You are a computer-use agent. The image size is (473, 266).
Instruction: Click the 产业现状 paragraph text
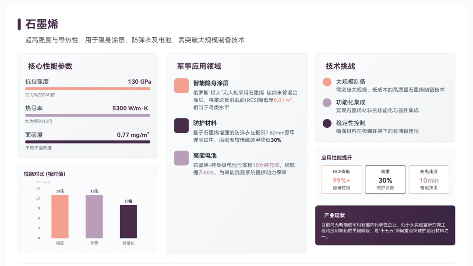point(385,231)
